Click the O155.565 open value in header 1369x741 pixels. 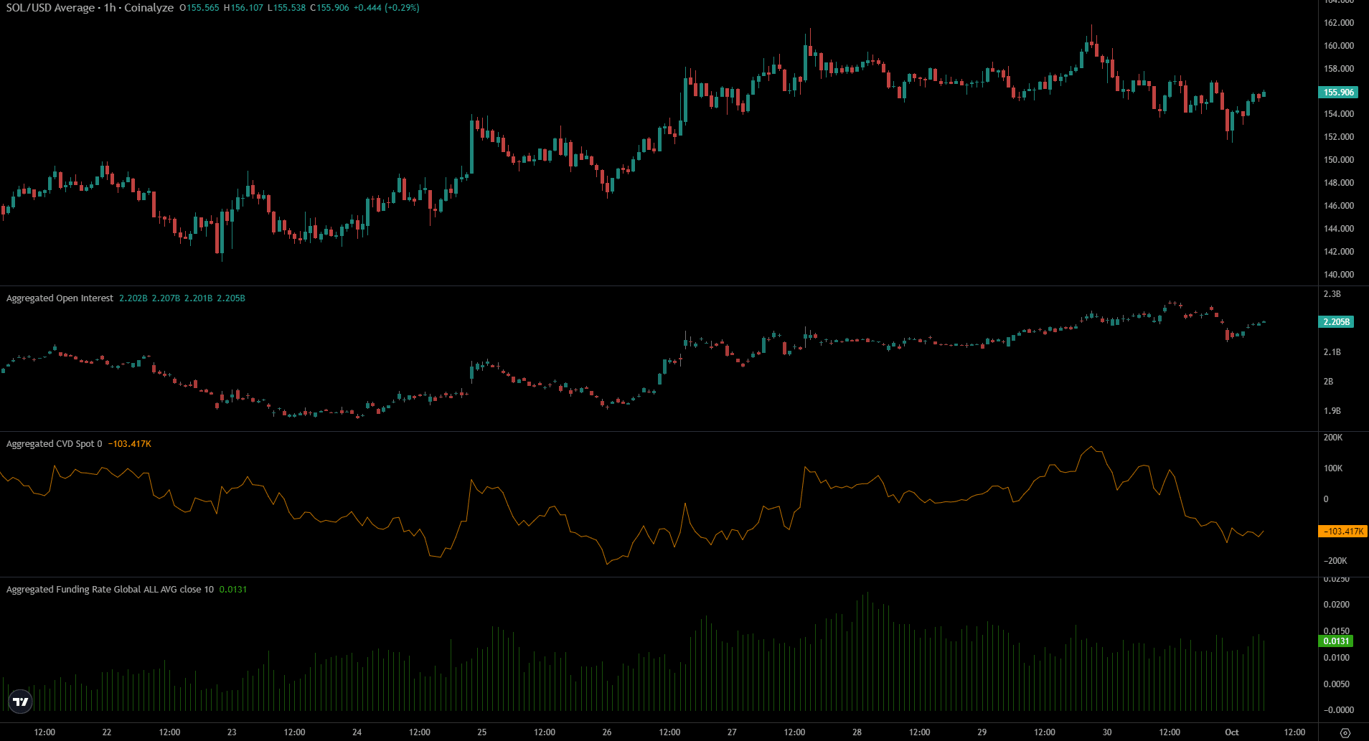pyautogui.click(x=199, y=8)
